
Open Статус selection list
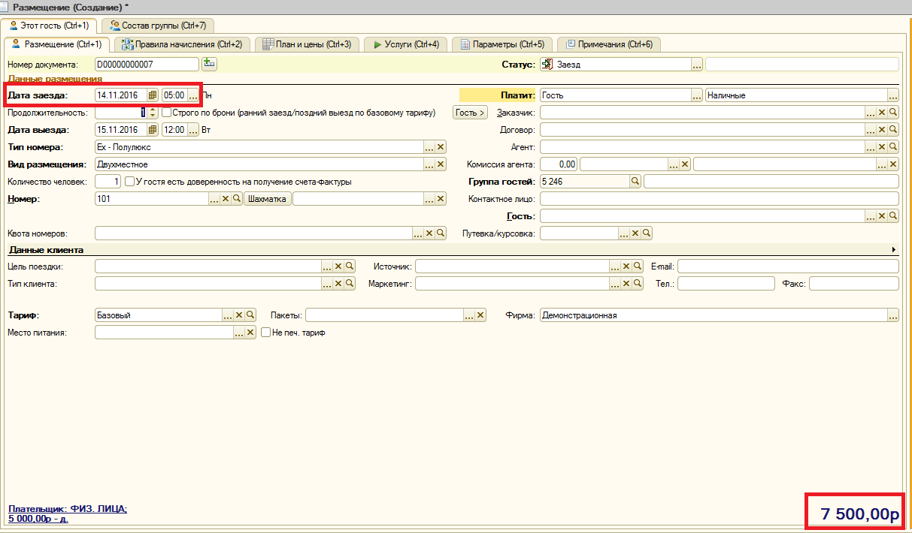697,65
